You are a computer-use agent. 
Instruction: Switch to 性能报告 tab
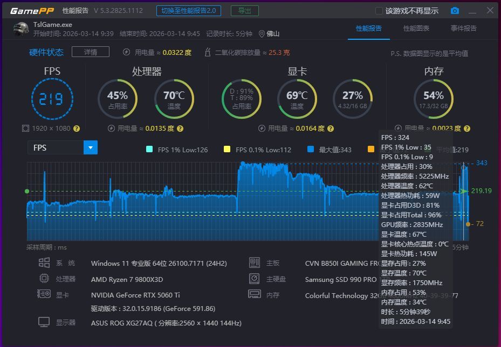pos(369,29)
